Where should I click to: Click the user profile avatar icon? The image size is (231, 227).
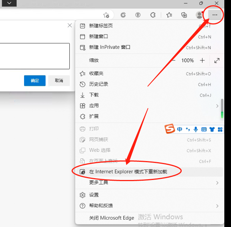[199, 15]
